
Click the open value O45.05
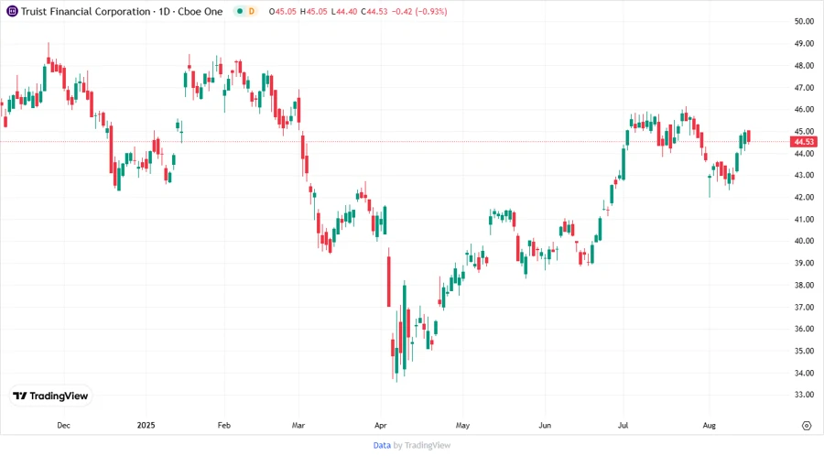pyautogui.click(x=282, y=11)
